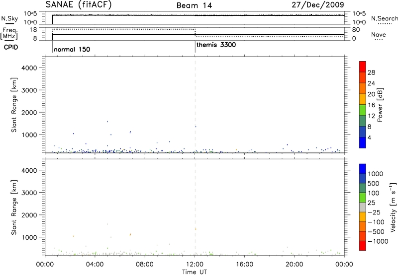
Task: Click the '2000' tick on velocity panel axis
Action: pos(29,215)
